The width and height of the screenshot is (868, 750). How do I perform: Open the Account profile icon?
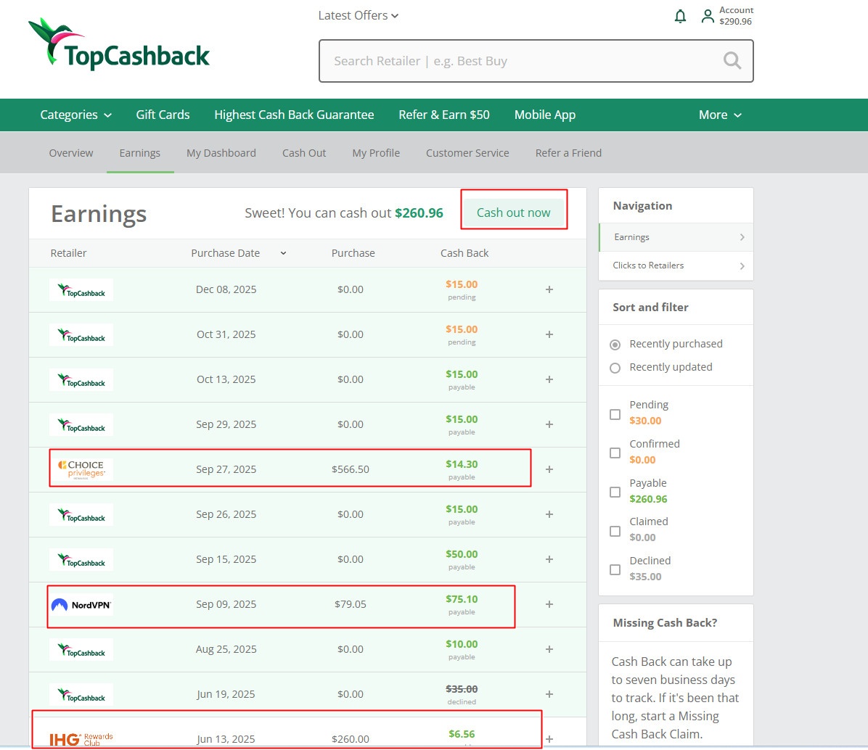(708, 16)
